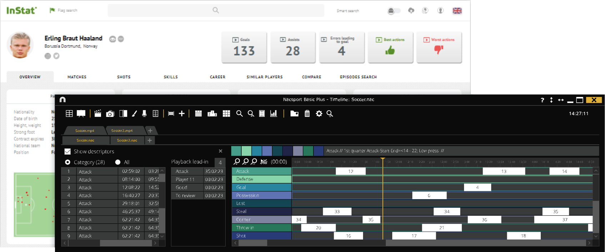Click the periwinkle Possession color swatch

[x=267, y=151]
